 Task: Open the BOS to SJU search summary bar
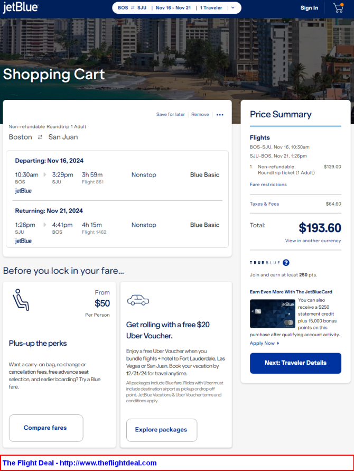(x=176, y=8)
